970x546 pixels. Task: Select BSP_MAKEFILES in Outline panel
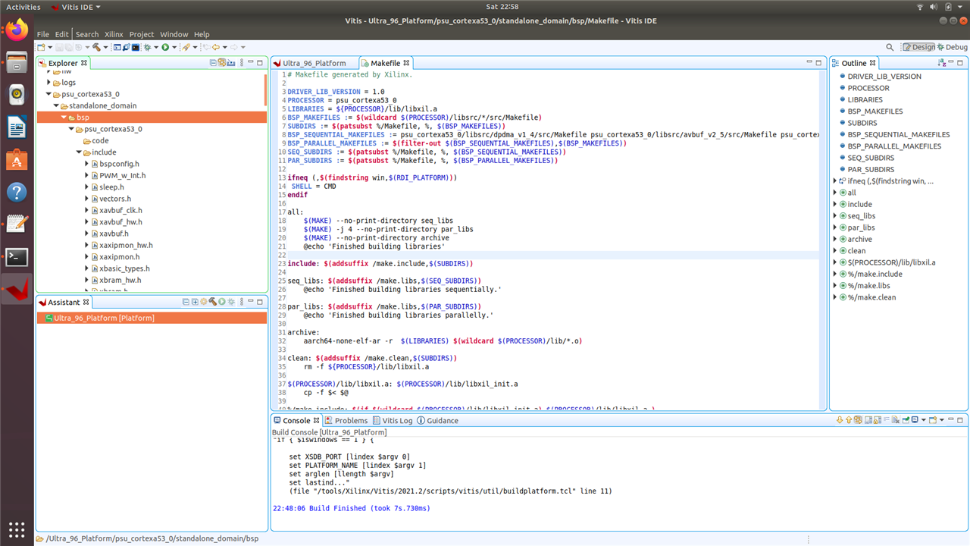coord(875,111)
